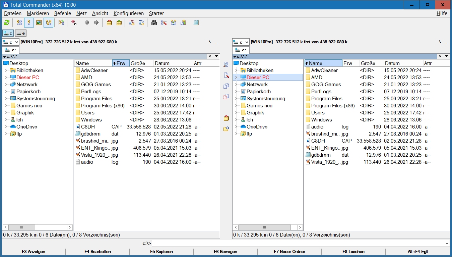Sort right panel by Datum column
The image size is (452, 257).
tap(403, 63)
